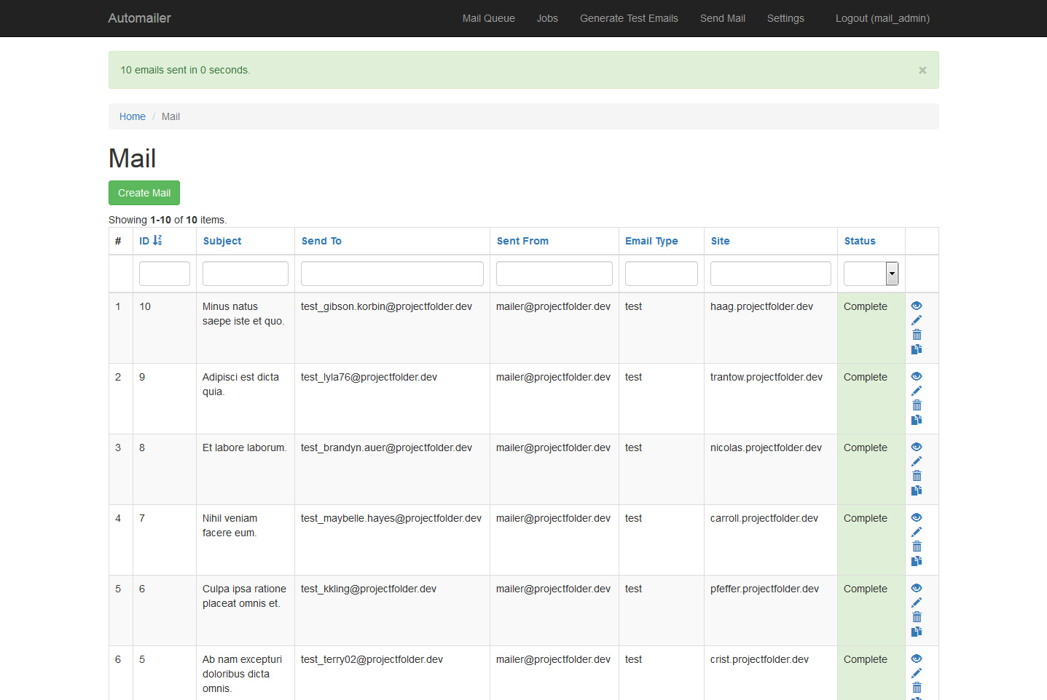This screenshot has height=700, width=1047.
Task: Sort table by Subject column
Action: pos(222,241)
